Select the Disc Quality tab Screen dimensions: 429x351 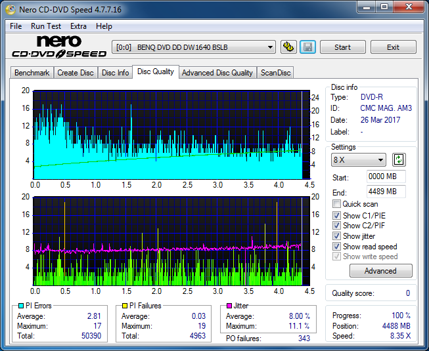(156, 72)
